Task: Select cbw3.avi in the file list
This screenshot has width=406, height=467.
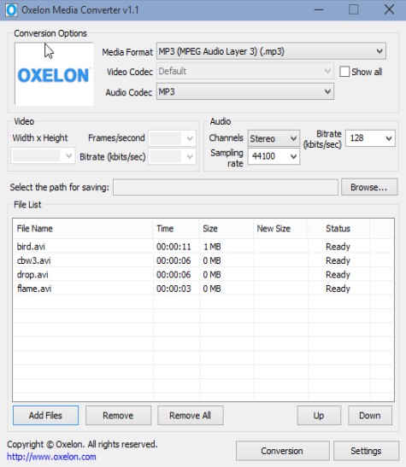Action: pos(33,260)
